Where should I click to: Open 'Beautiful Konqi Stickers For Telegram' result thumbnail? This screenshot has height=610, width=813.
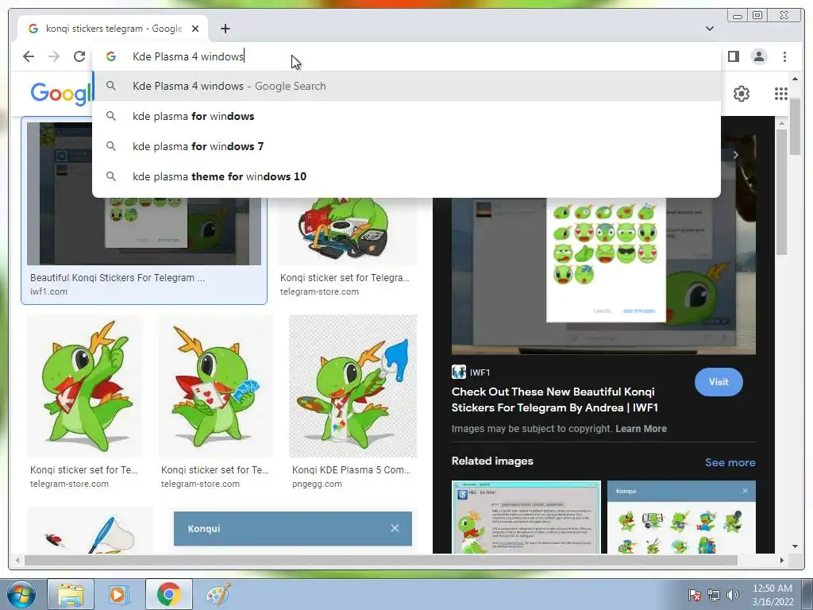144,194
